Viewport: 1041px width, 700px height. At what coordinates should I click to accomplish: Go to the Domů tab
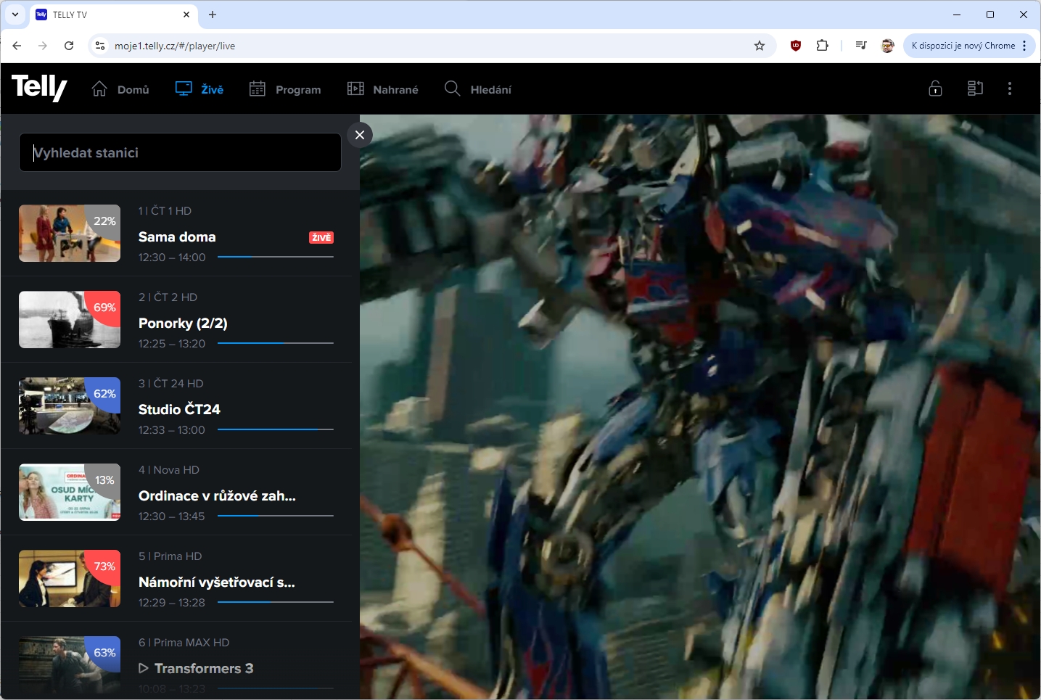(x=120, y=89)
